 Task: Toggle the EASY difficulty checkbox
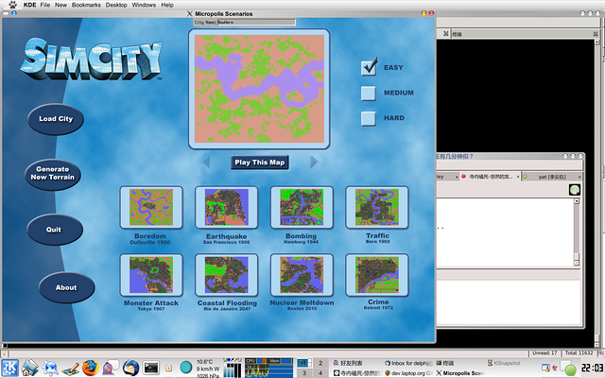click(x=369, y=68)
